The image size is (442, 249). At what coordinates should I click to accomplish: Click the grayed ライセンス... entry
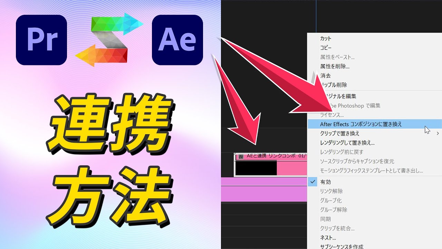(331, 114)
